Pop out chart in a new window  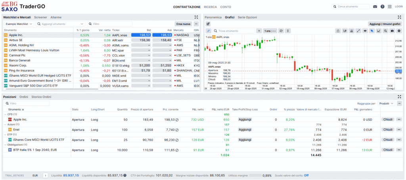click(x=208, y=24)
